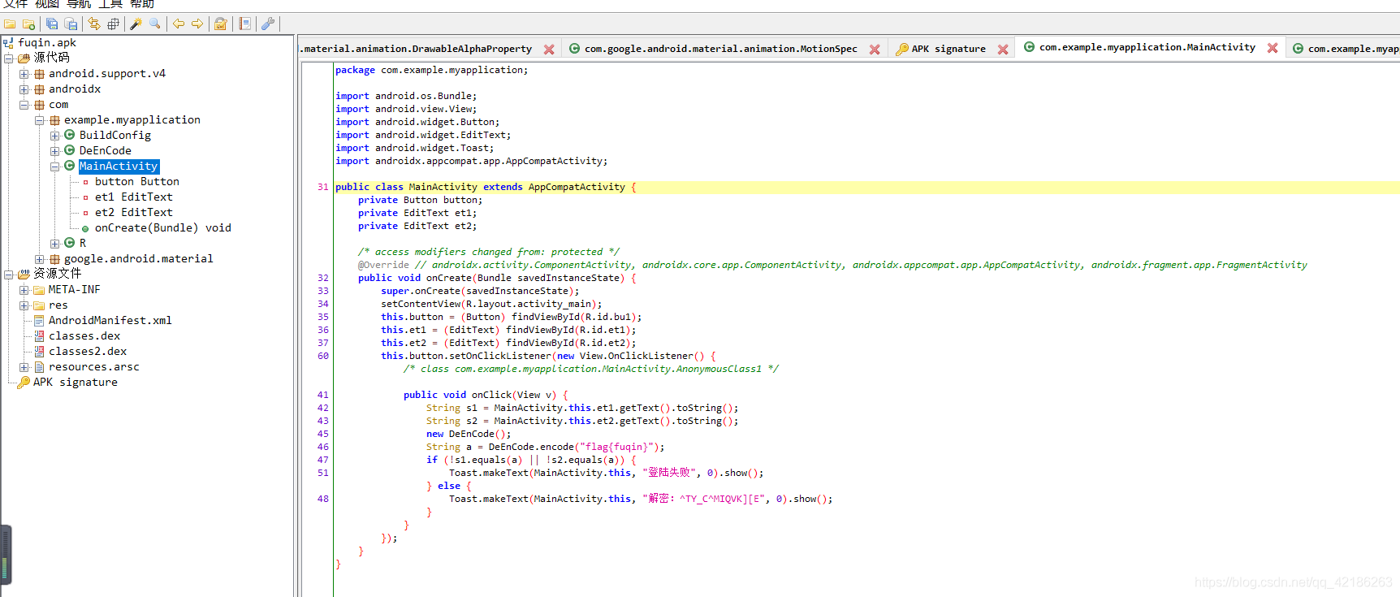Select MainActivity class in tree
Image resolution: width=1400 pixels, height=597 pixels.
(x=119, y=166)
